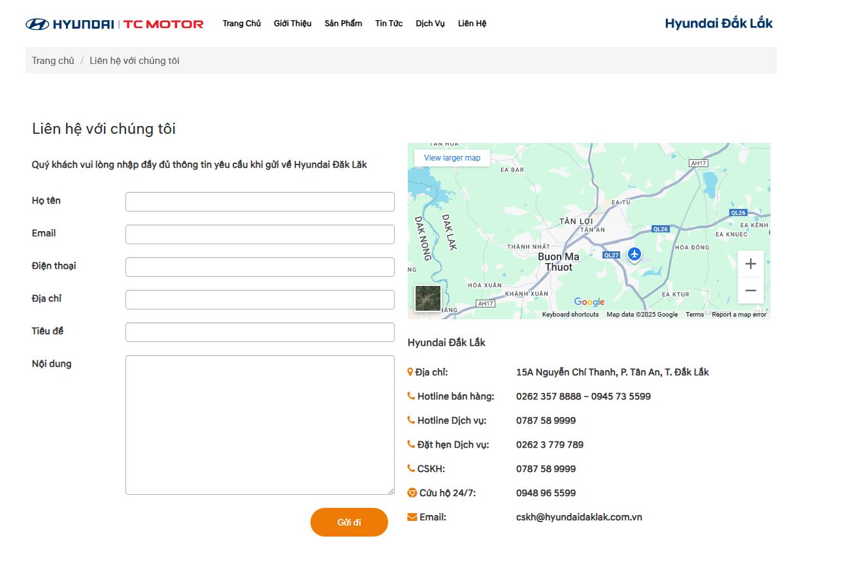Image resolution: width=841 pixels, height=564 pixels.
Task: Click into the Email text field
Action: click(259, 234)
